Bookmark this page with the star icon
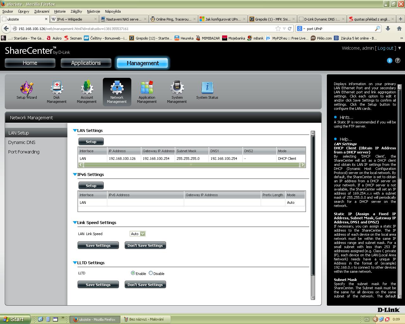The height and width of the screenshot is (324, 405). coord(278,28)
